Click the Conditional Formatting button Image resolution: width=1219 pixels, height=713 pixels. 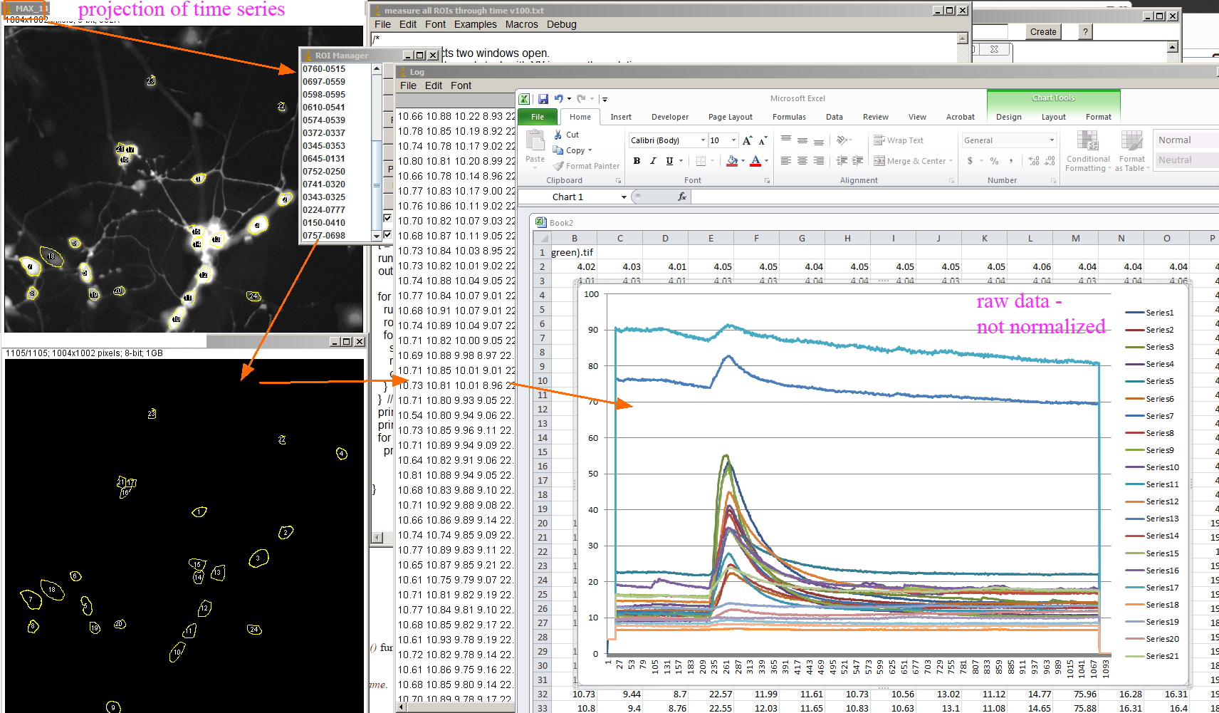(x=1087, y=151)
